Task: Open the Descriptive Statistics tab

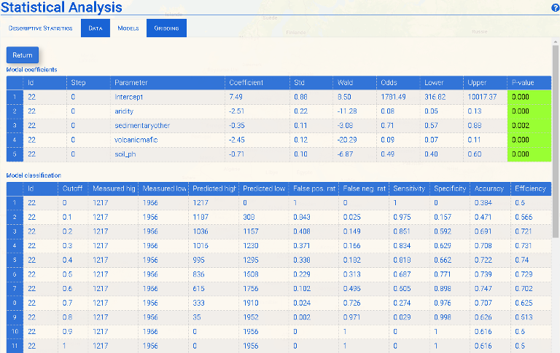Action: tap(41, 28)
